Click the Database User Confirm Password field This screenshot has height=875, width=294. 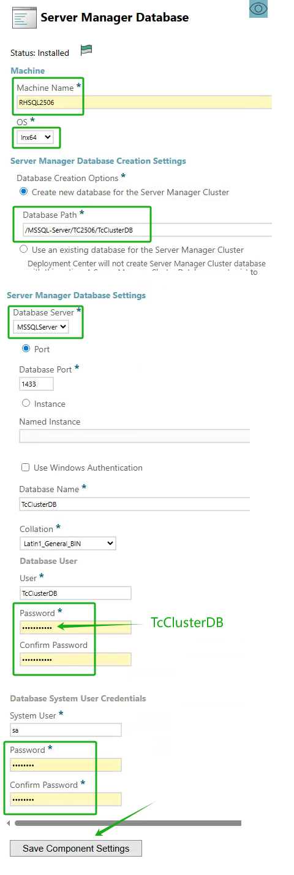point(75,660)
